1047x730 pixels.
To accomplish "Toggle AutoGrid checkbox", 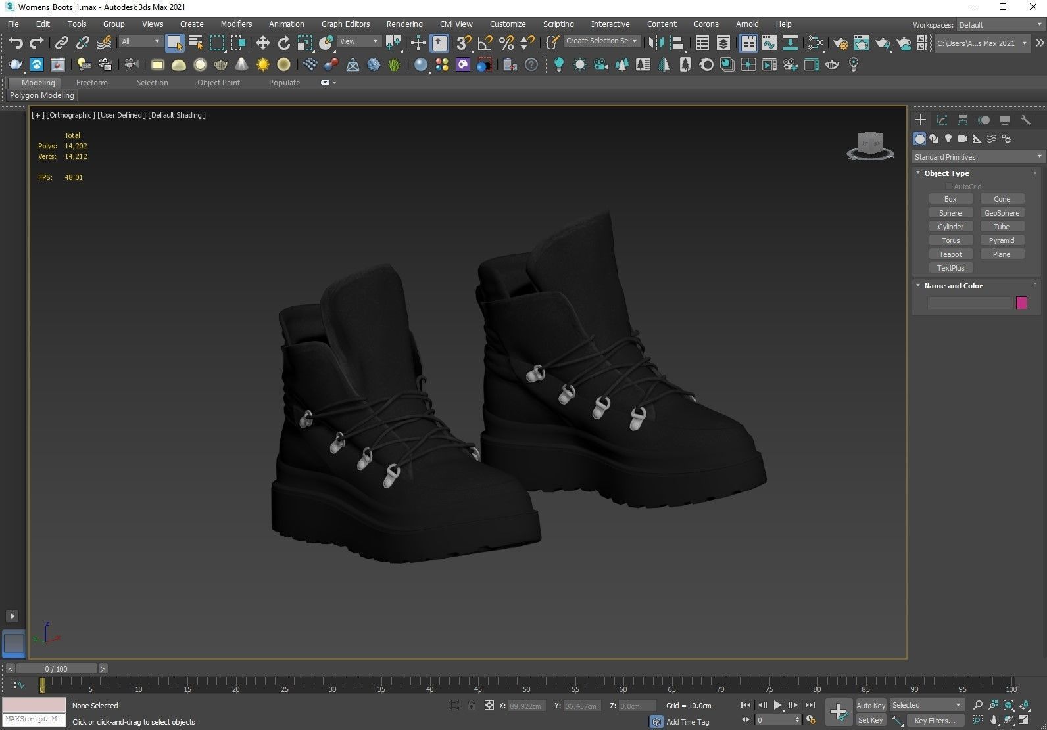I will pyautogui.click(x=948, y=187).
